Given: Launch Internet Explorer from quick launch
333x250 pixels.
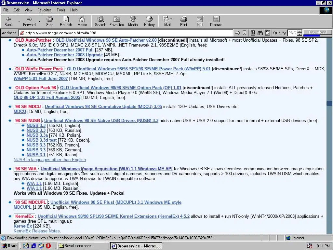Looking at the screenshot, I should click(33, 246).
